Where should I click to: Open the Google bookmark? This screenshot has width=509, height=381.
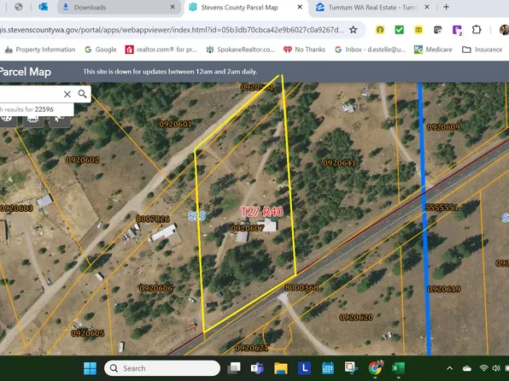(100, 50)
